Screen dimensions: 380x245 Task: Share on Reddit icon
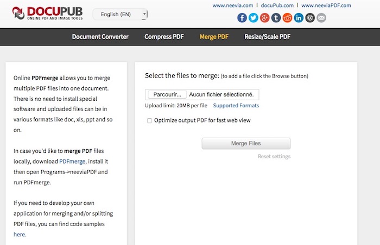coord(288,18)
